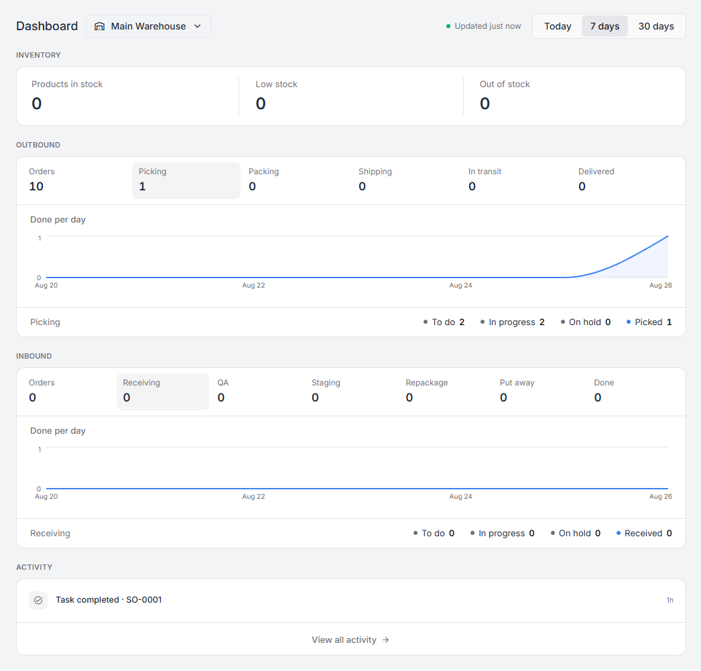
Task: Click Aug 26 point on outbound chart
Action: pyautogui.click(x=667, y=236)
